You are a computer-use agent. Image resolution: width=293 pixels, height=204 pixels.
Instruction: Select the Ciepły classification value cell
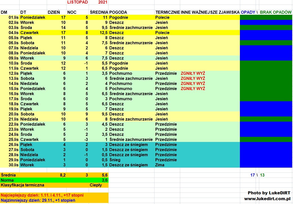tap(96, 185)
